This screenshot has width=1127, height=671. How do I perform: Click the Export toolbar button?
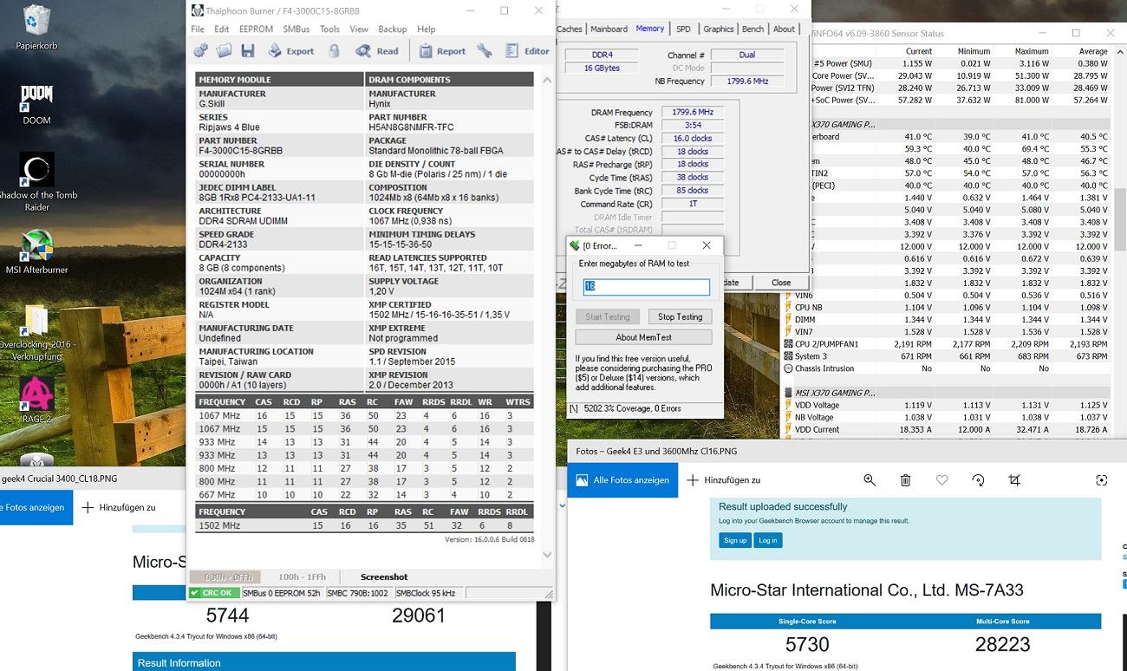point(291,51)
